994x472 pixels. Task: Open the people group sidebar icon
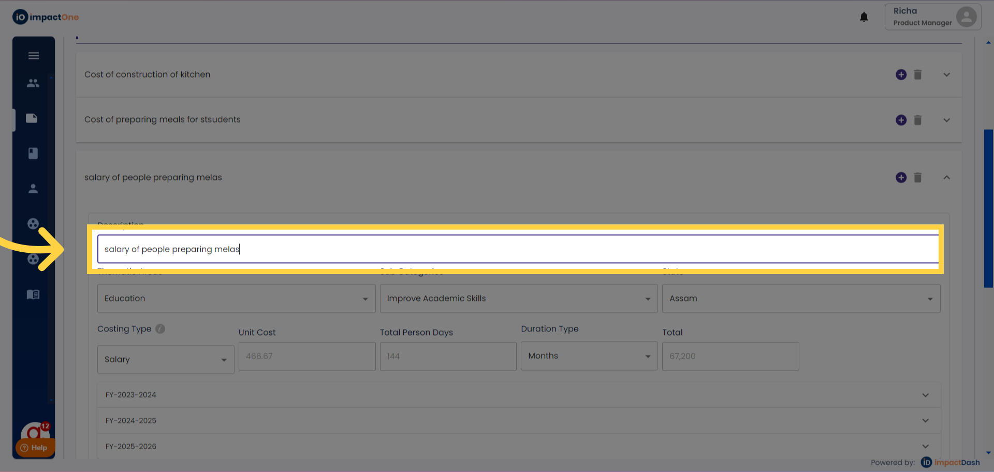(x=33, y=83)
